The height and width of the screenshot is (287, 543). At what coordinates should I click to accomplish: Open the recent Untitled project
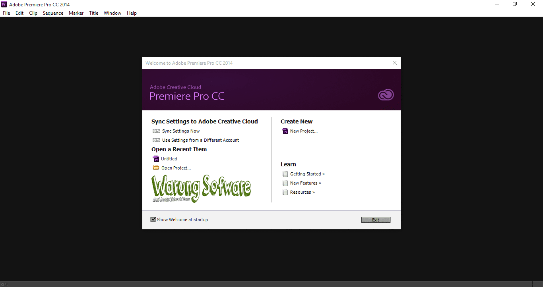click(x=169, y=159)
